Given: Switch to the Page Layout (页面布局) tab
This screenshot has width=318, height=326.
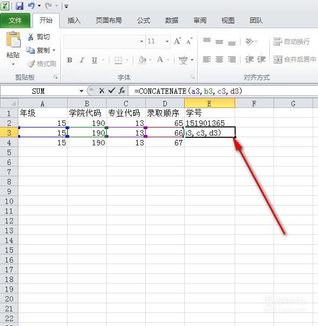Looking at the screenshot, I should pyautogui.click(x=109, y=21).
